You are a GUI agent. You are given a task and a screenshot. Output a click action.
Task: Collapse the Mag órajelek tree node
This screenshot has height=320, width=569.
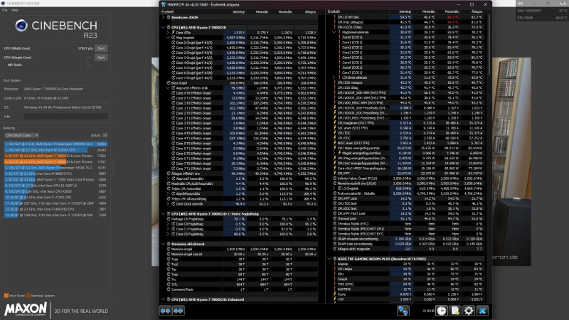tap(168, 38)
